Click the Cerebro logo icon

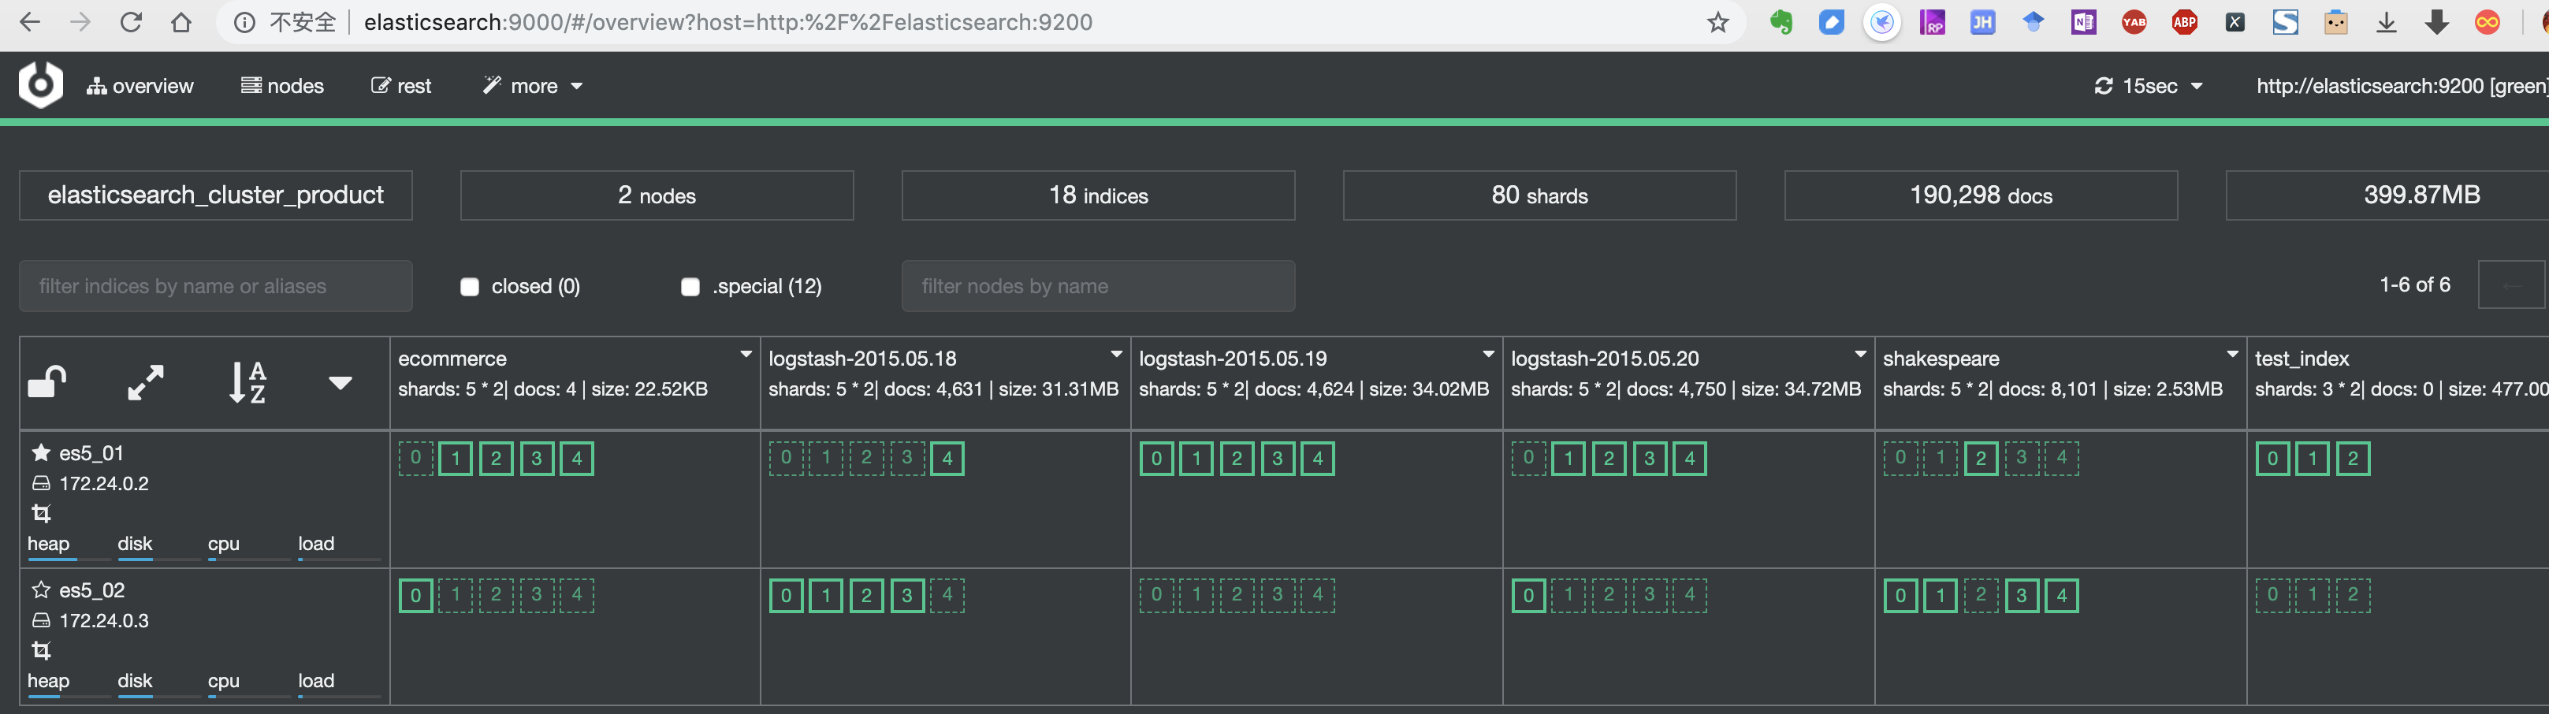[40, 85]
